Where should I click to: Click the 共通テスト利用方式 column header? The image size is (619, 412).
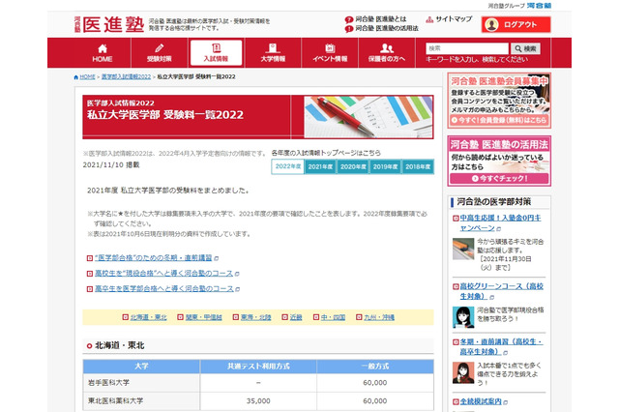258,367
